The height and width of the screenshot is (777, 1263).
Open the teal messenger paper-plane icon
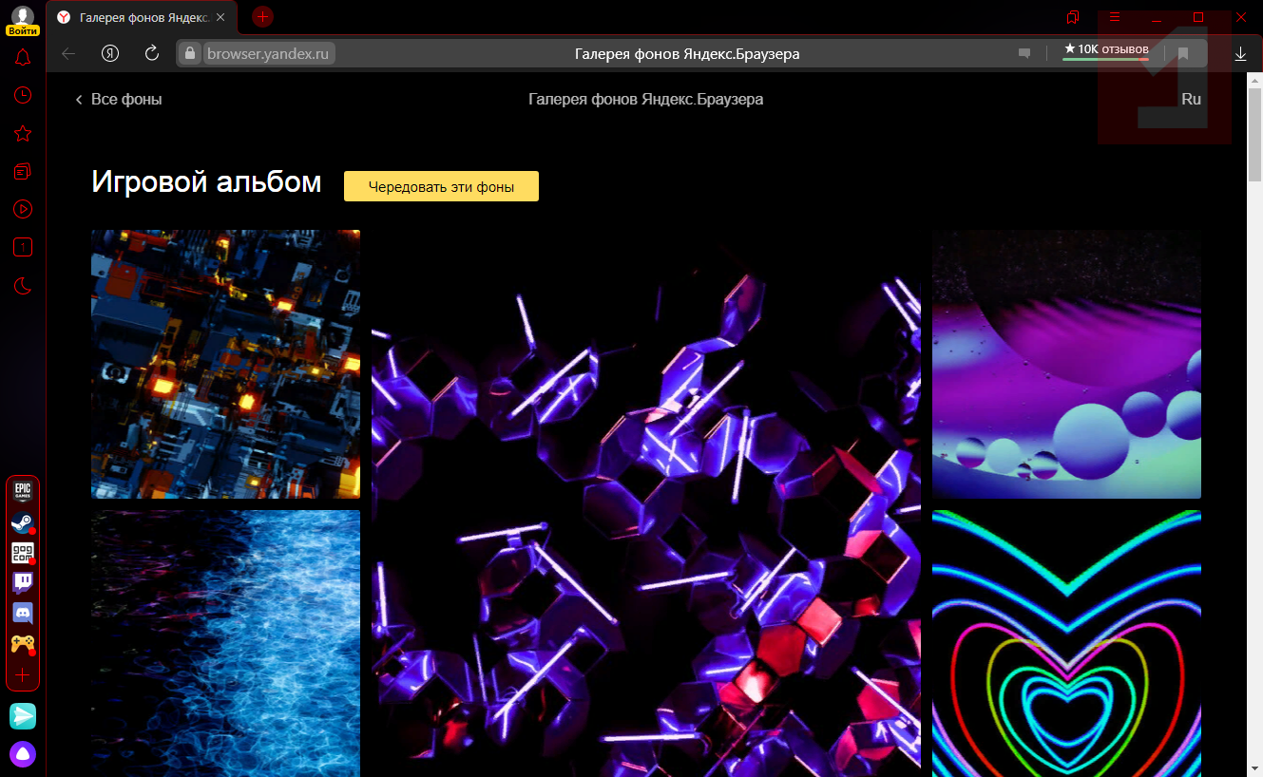[23, 716]
